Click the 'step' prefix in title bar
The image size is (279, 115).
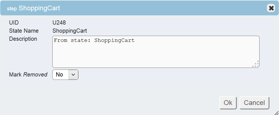[12, 9]
